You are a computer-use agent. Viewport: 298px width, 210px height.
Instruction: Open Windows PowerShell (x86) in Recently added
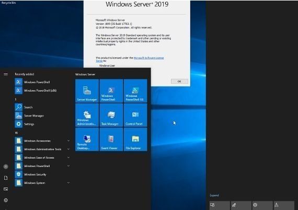click(x=42, y=91)
